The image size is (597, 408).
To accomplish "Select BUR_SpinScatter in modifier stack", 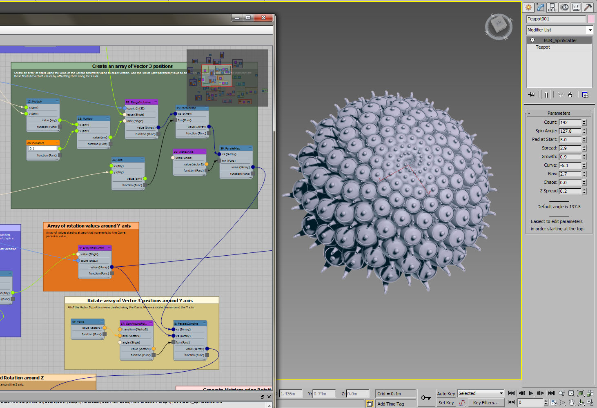I will click(560, 40).
